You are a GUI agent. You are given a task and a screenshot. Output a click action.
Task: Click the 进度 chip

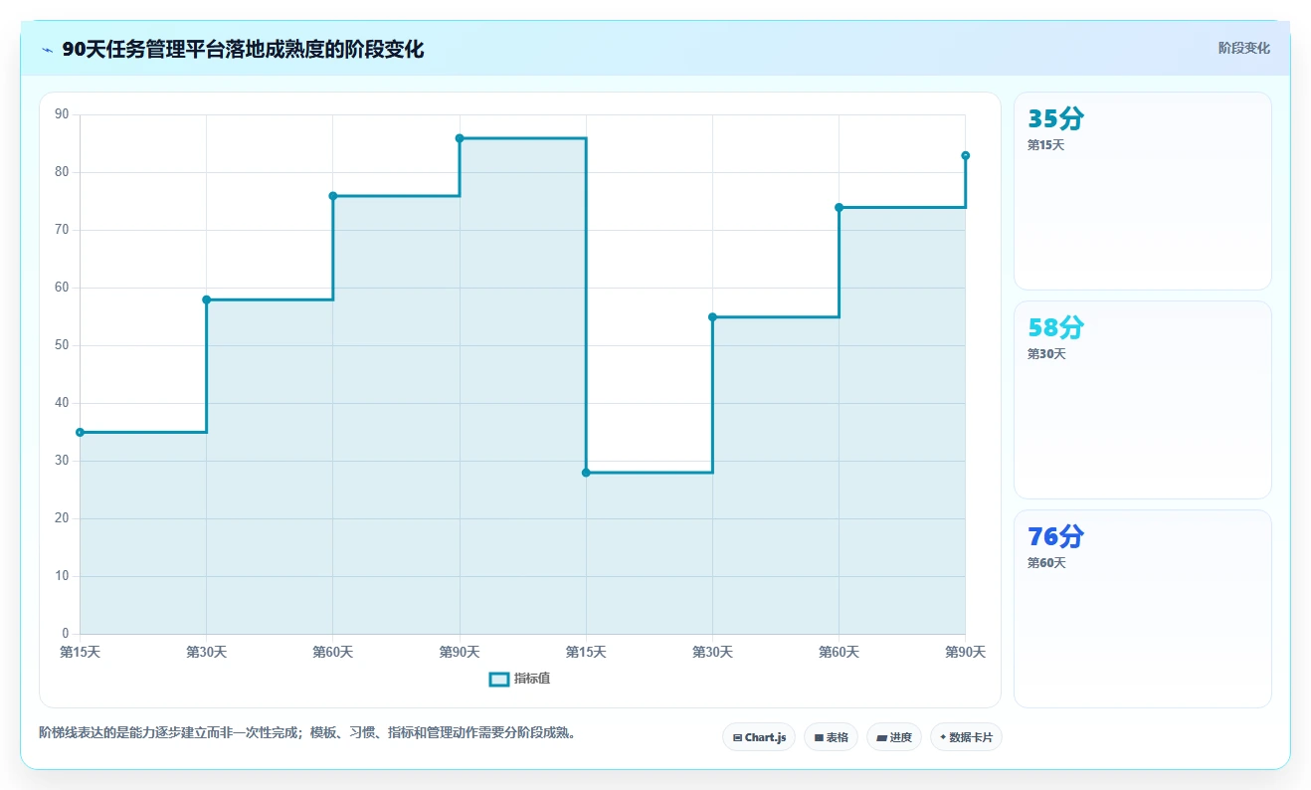pyautogui.click(x=894, y=737)
